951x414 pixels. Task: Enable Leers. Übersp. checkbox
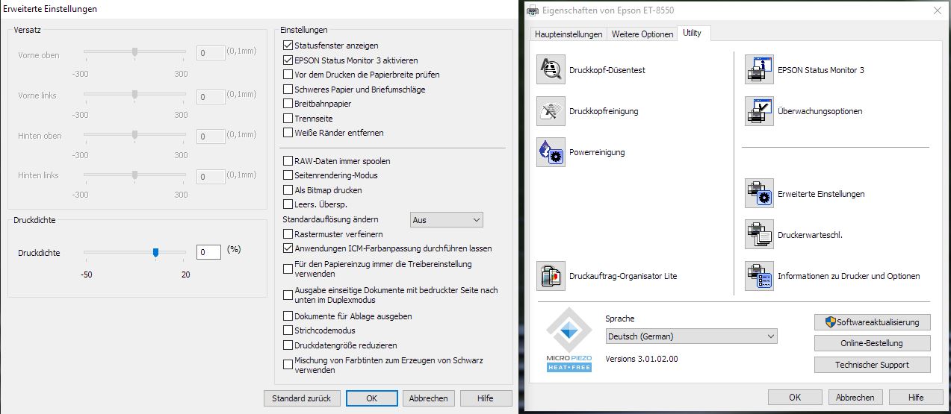click(288, 204)
